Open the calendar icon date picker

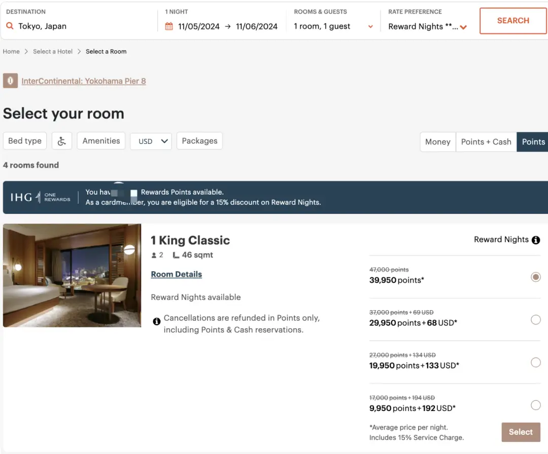pyautogui.click(x=169, y=26)
